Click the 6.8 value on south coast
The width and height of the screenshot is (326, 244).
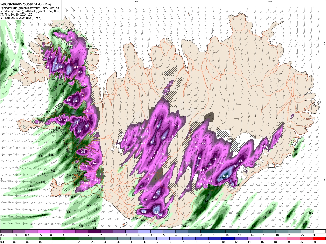pyautogui.click(x=144, y=212)
